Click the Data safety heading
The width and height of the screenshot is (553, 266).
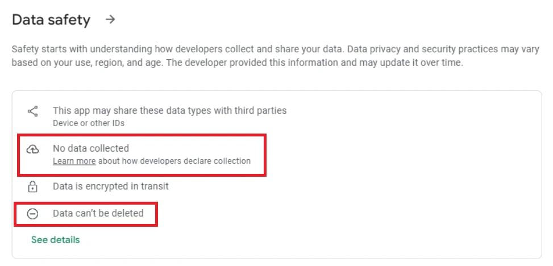click(x=51, y=20)
